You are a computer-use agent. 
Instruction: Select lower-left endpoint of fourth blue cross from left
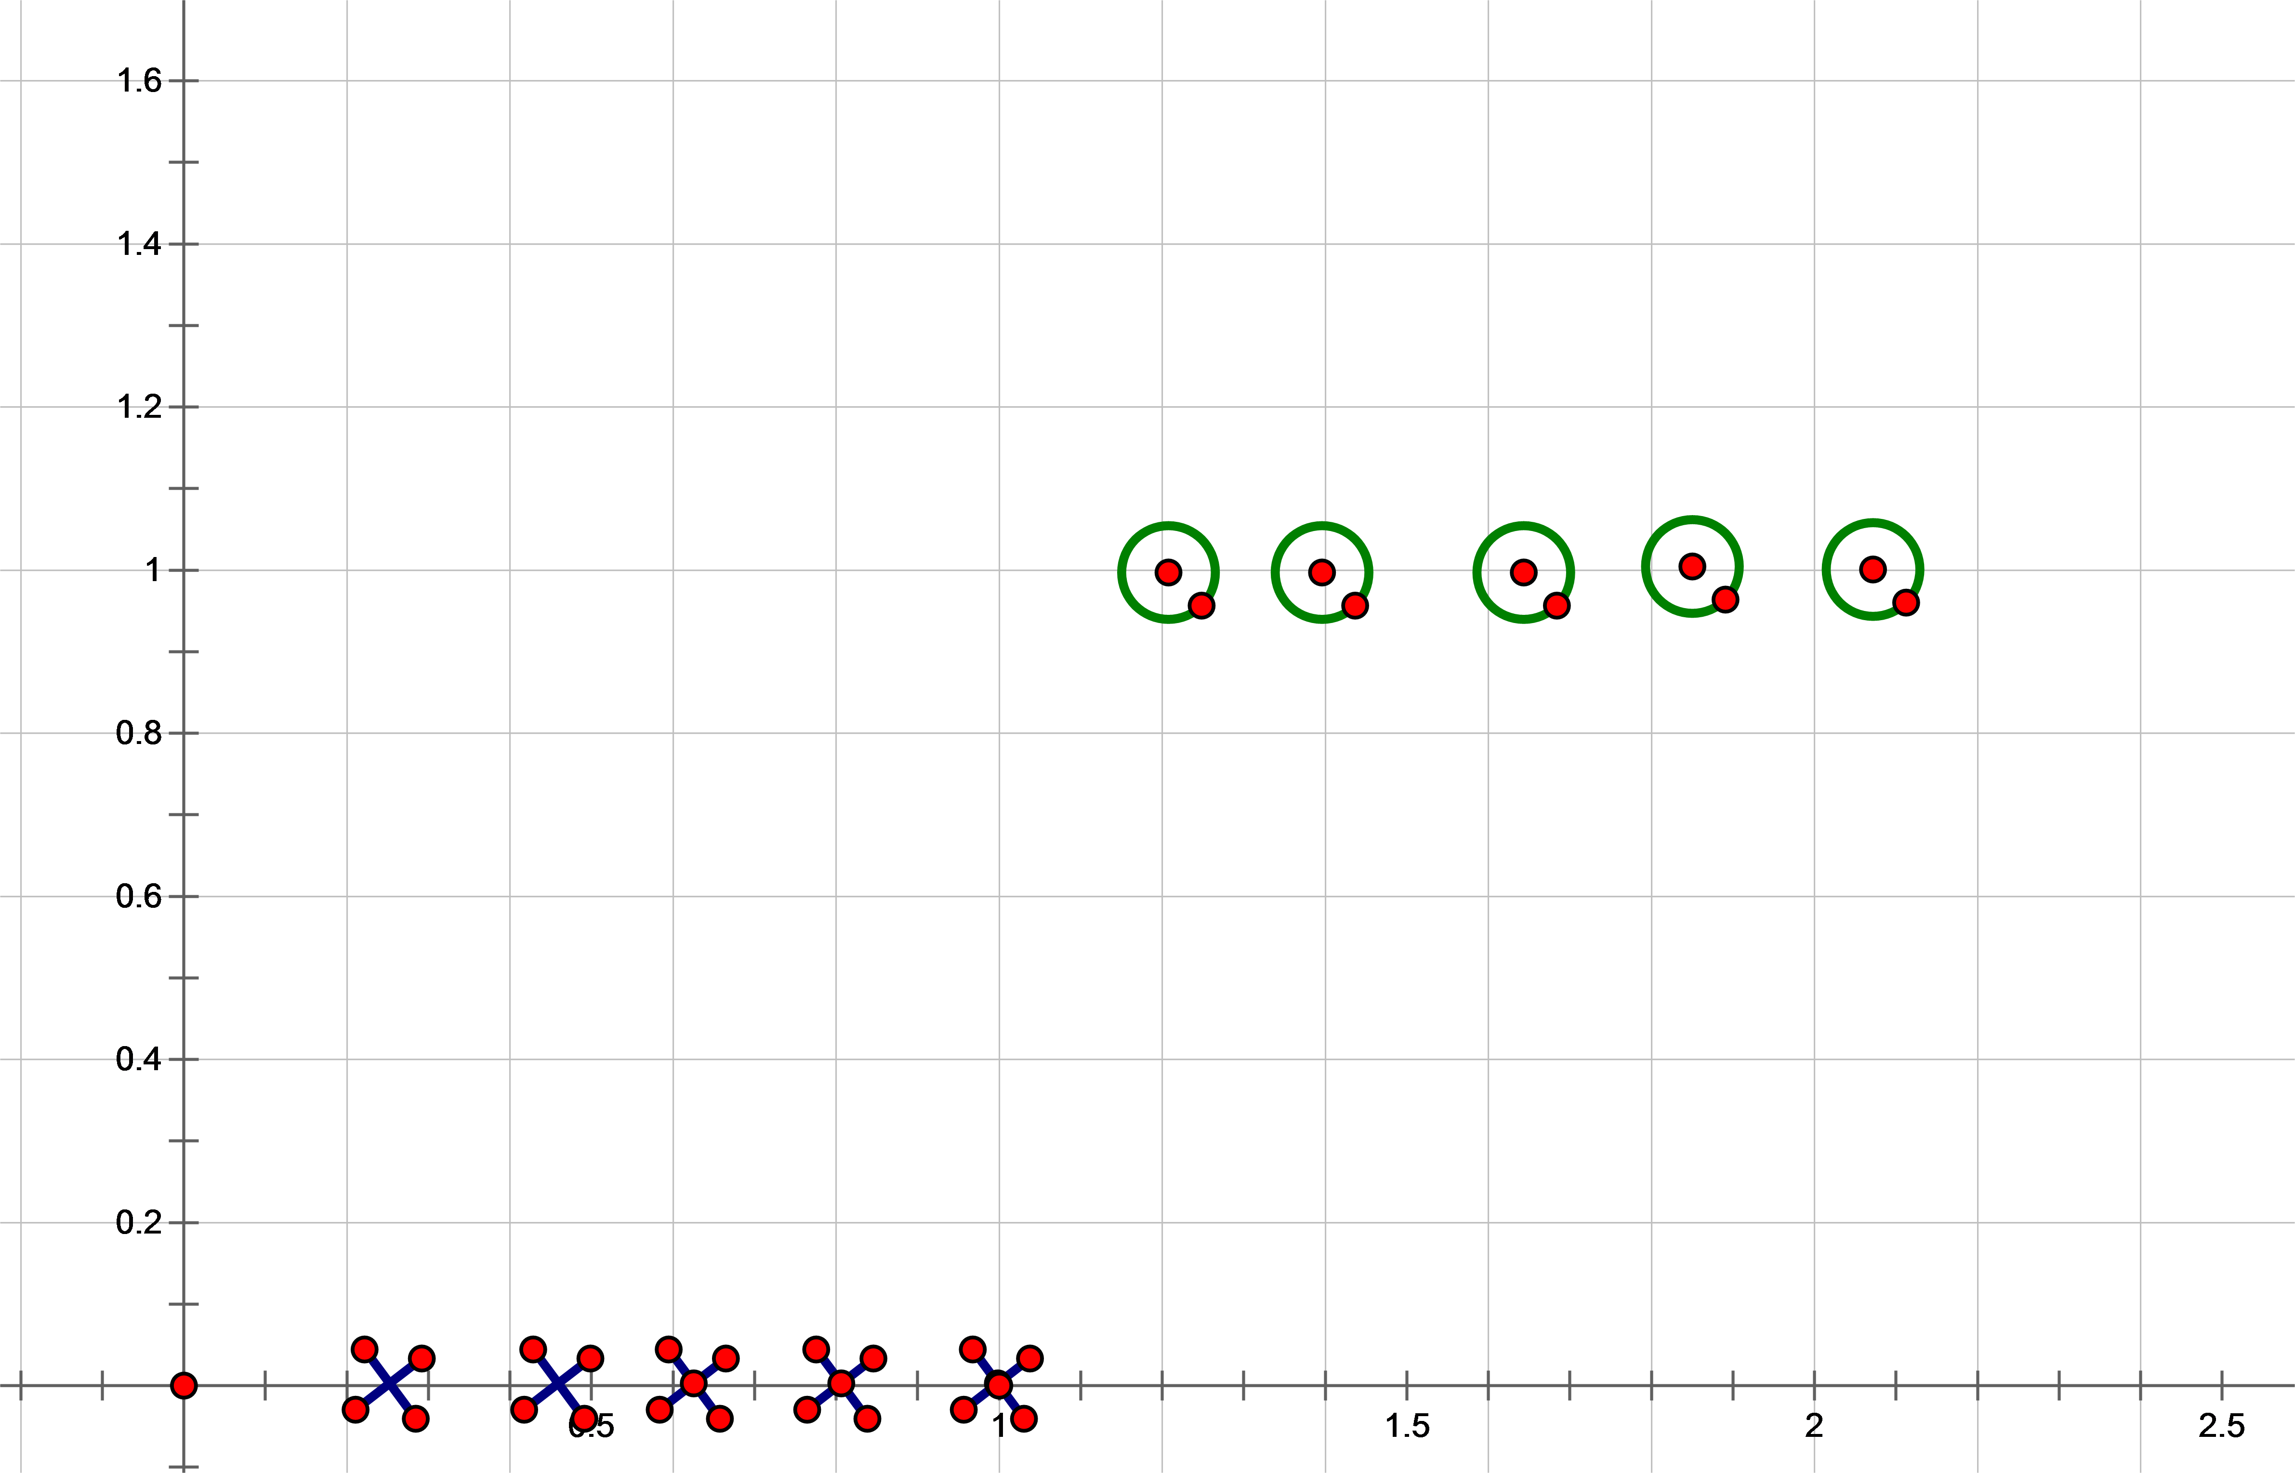coord(807,1410)
